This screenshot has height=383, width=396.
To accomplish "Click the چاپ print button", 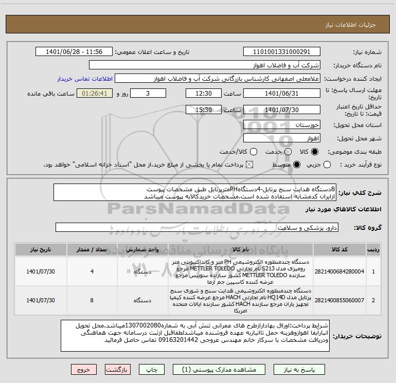I will [152, 370].
